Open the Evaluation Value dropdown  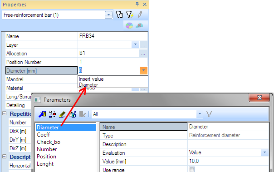[264, 152]
